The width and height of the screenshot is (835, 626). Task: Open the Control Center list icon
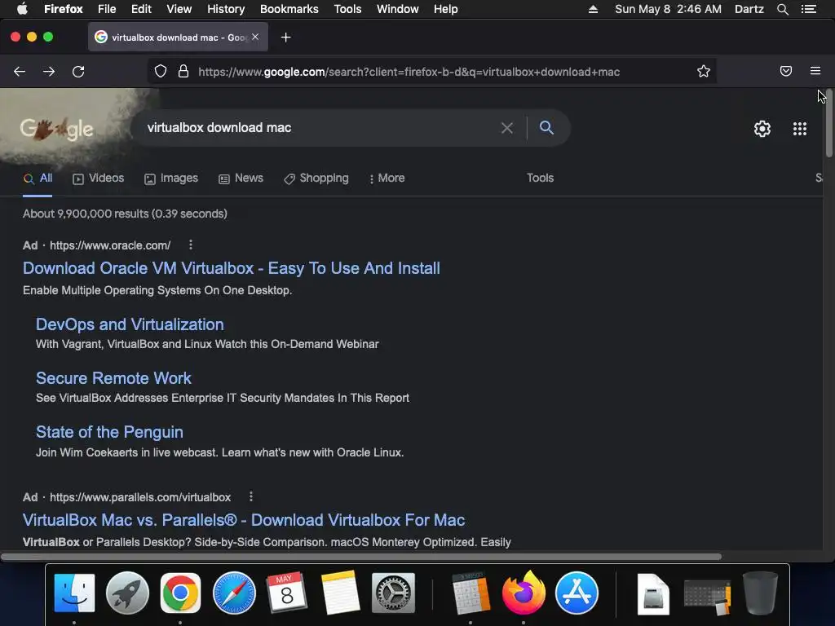click(808, 9)
